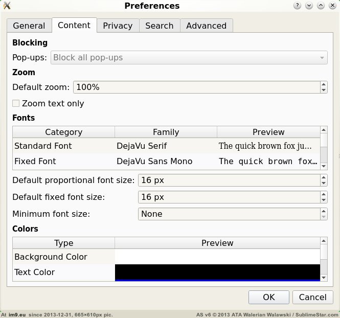Click the white Background Color swatch
Image resolution: width=340 pixels, height=318 pixels.
pyautogui.click(x=217, y=257)
